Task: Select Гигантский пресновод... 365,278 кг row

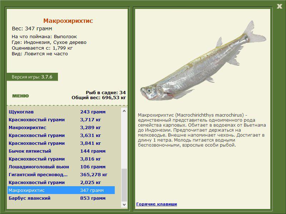Action: pyautogui.click(x=61, y=174)
